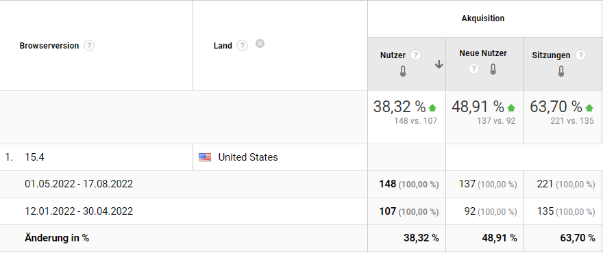Open help icon under Neue Nutzer
Image resolution: width=603 pixels, height=253 pixels.
pyautogui.click(x=473, y=69)
